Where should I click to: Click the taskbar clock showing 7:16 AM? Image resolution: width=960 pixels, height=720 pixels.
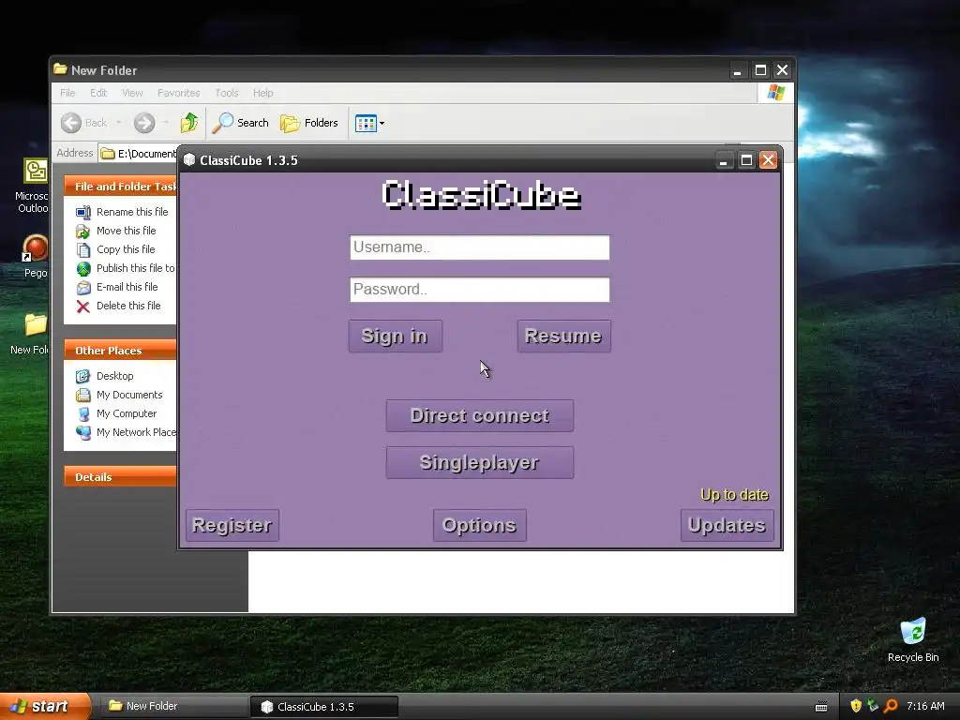click(925, 707)
